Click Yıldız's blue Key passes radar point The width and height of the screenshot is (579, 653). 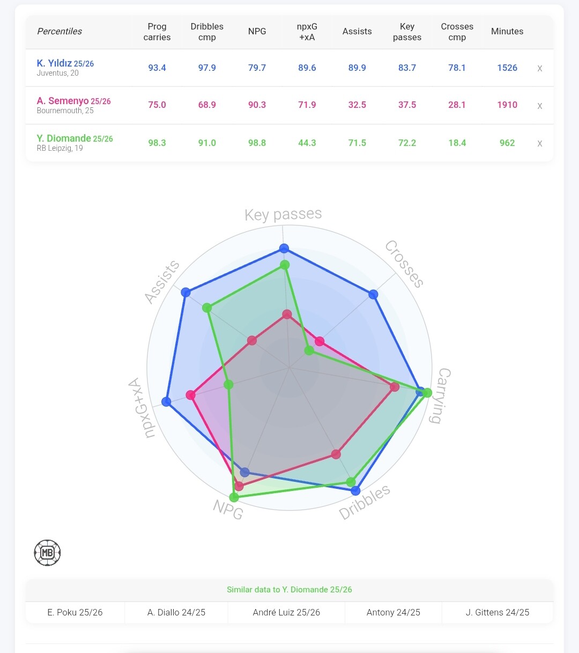pos(284,248)
